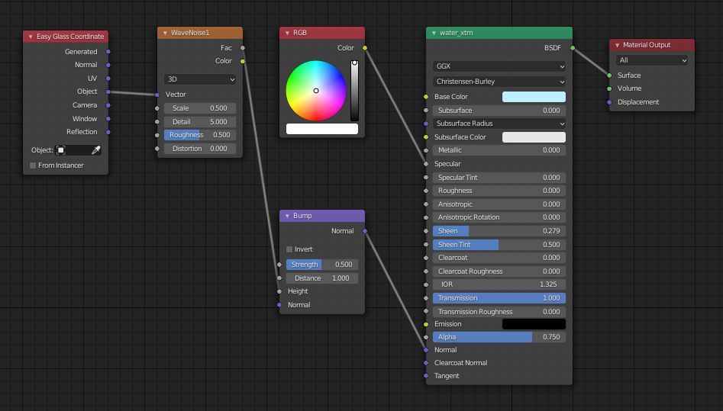Click the Subsurface Color swatch

coord(534,137)
